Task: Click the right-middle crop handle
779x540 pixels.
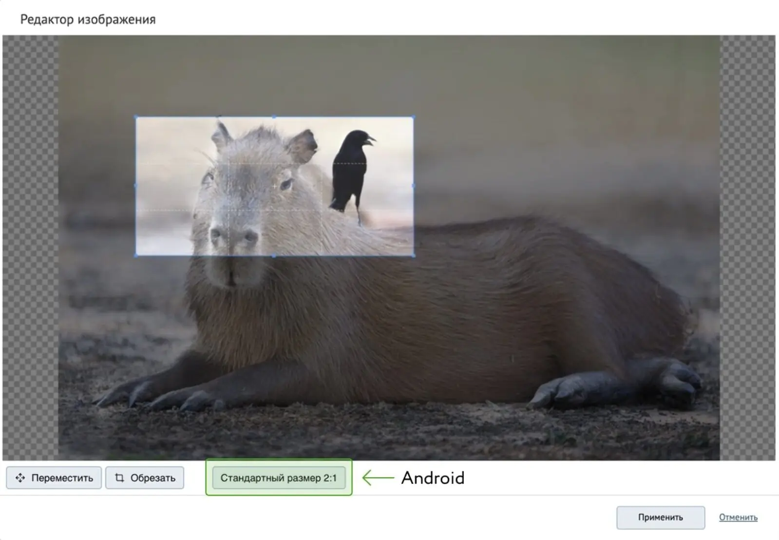Action: coord(413,186)
